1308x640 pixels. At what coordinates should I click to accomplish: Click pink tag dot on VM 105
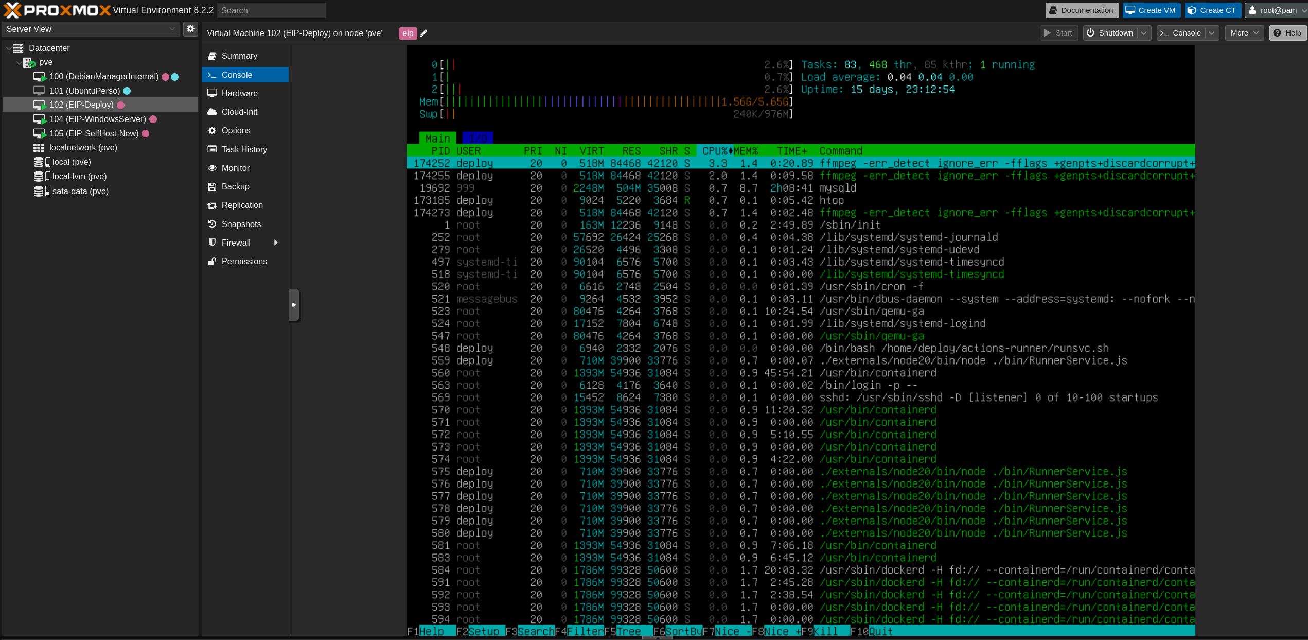click(x=146, y=134)
